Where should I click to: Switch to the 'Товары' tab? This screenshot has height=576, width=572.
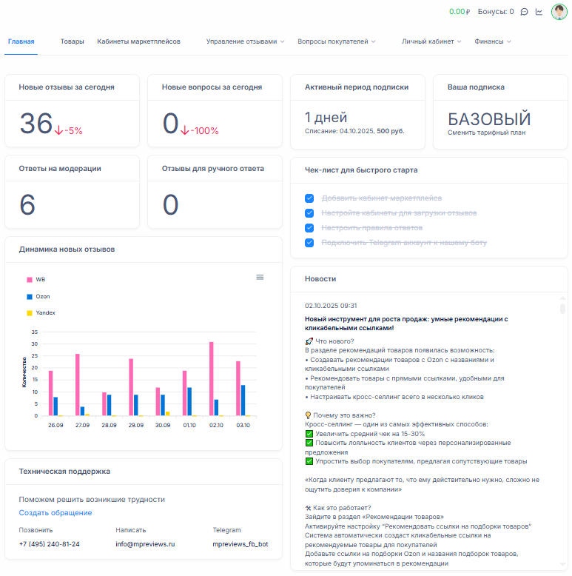(72, 41)
